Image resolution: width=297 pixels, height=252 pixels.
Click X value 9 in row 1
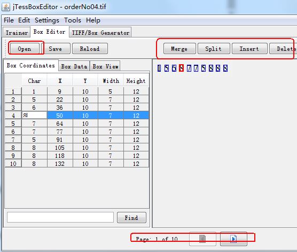click(x=60, y=91)
